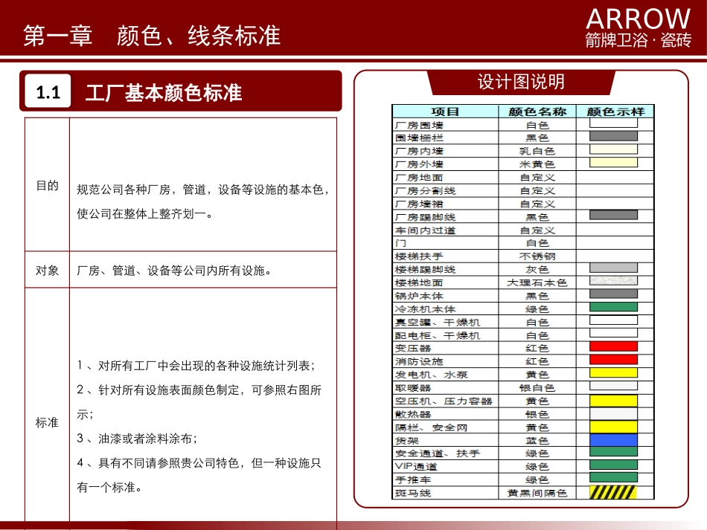Select the yellow-black striped zebra line swatch

pos(613,493)
